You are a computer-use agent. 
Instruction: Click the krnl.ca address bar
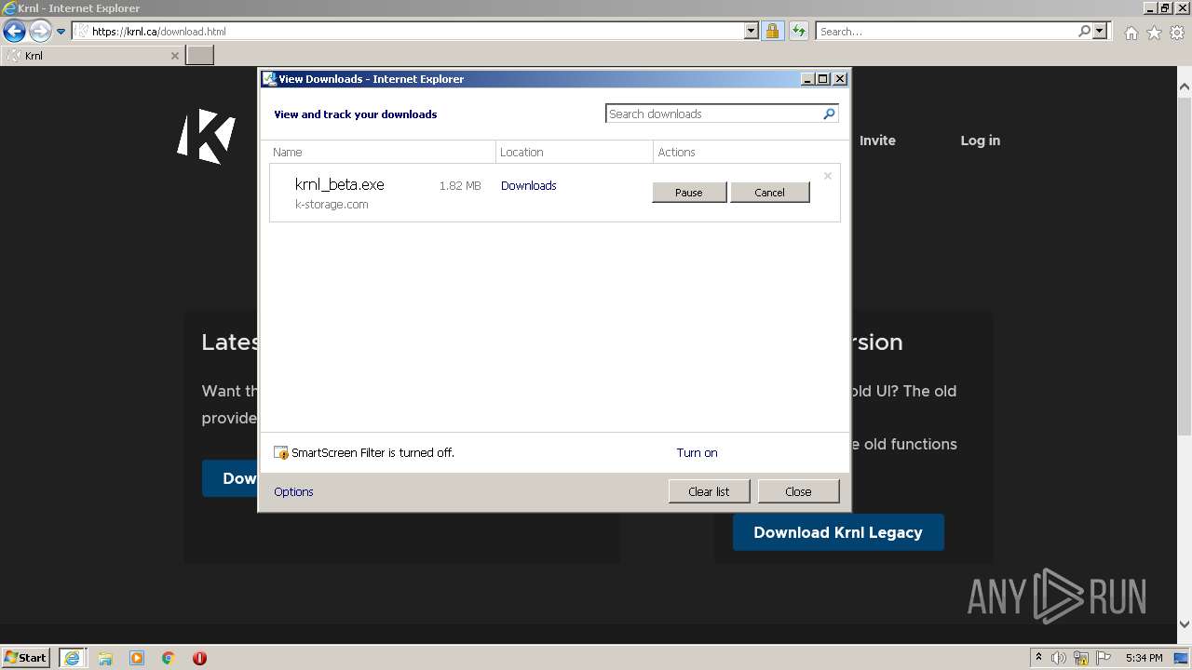[x=408, y=31]
